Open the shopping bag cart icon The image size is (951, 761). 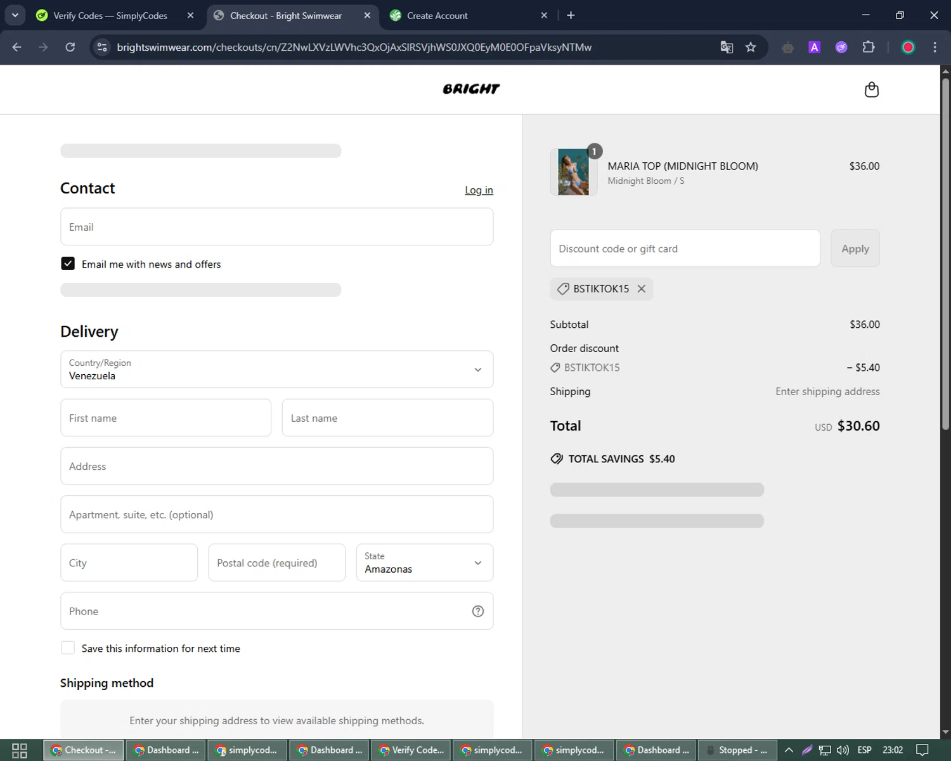point(872,89)
